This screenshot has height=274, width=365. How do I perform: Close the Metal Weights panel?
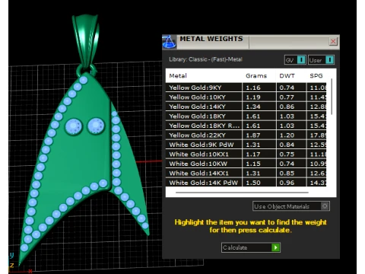[333, 41]
